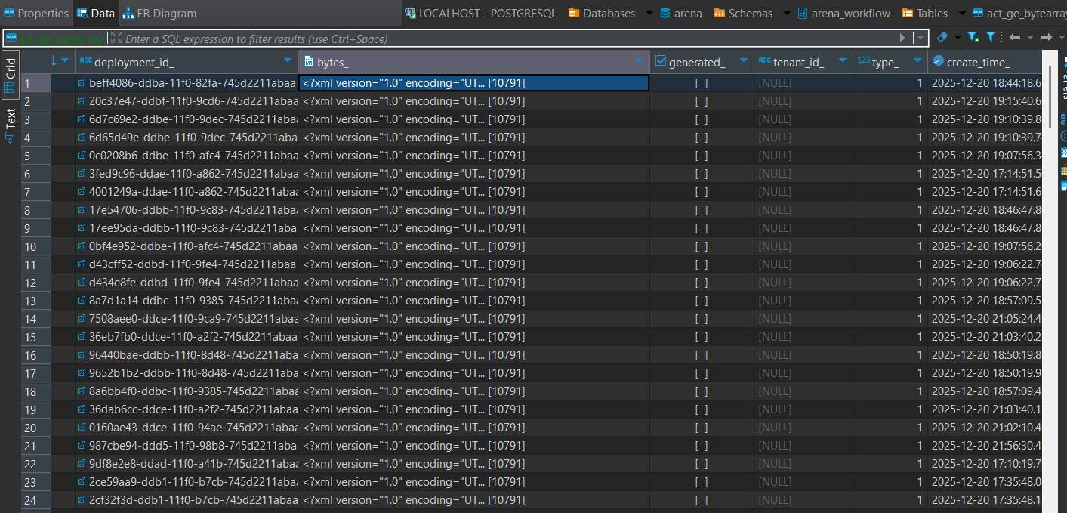Click the eraser clear-filter icon
Image resolution: width=1067 pixels, height=513 pixels.
[x=942, y=37]
